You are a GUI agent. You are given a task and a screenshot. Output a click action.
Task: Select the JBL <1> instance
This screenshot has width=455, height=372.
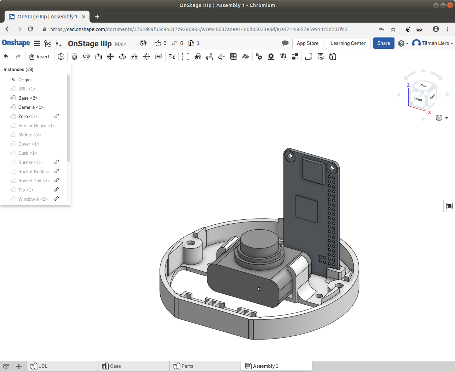(27, 89)
